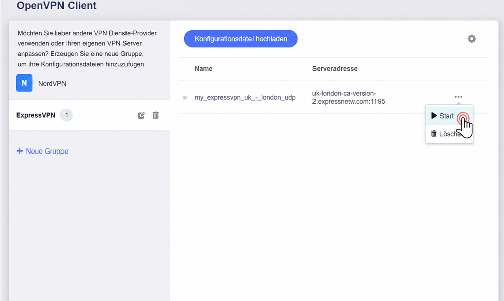Click the Serveradresse column header
This screenshot has width=504, height=301.
(x=335, y=68)
